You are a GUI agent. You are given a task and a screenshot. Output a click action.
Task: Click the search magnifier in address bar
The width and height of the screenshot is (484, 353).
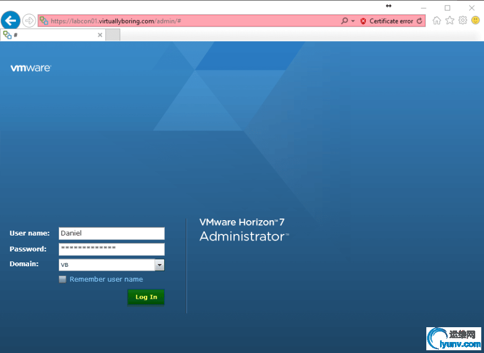click(x=344, y=21)
